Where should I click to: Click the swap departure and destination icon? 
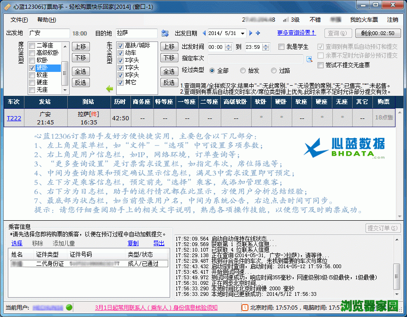pyautogui.click(x=165, y=33)
